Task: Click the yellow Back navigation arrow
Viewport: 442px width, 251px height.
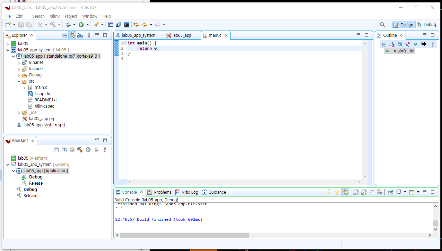Action: [145, 25]
